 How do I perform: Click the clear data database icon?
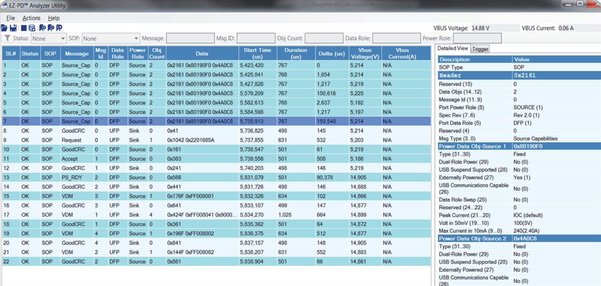(x=32, y=28)
